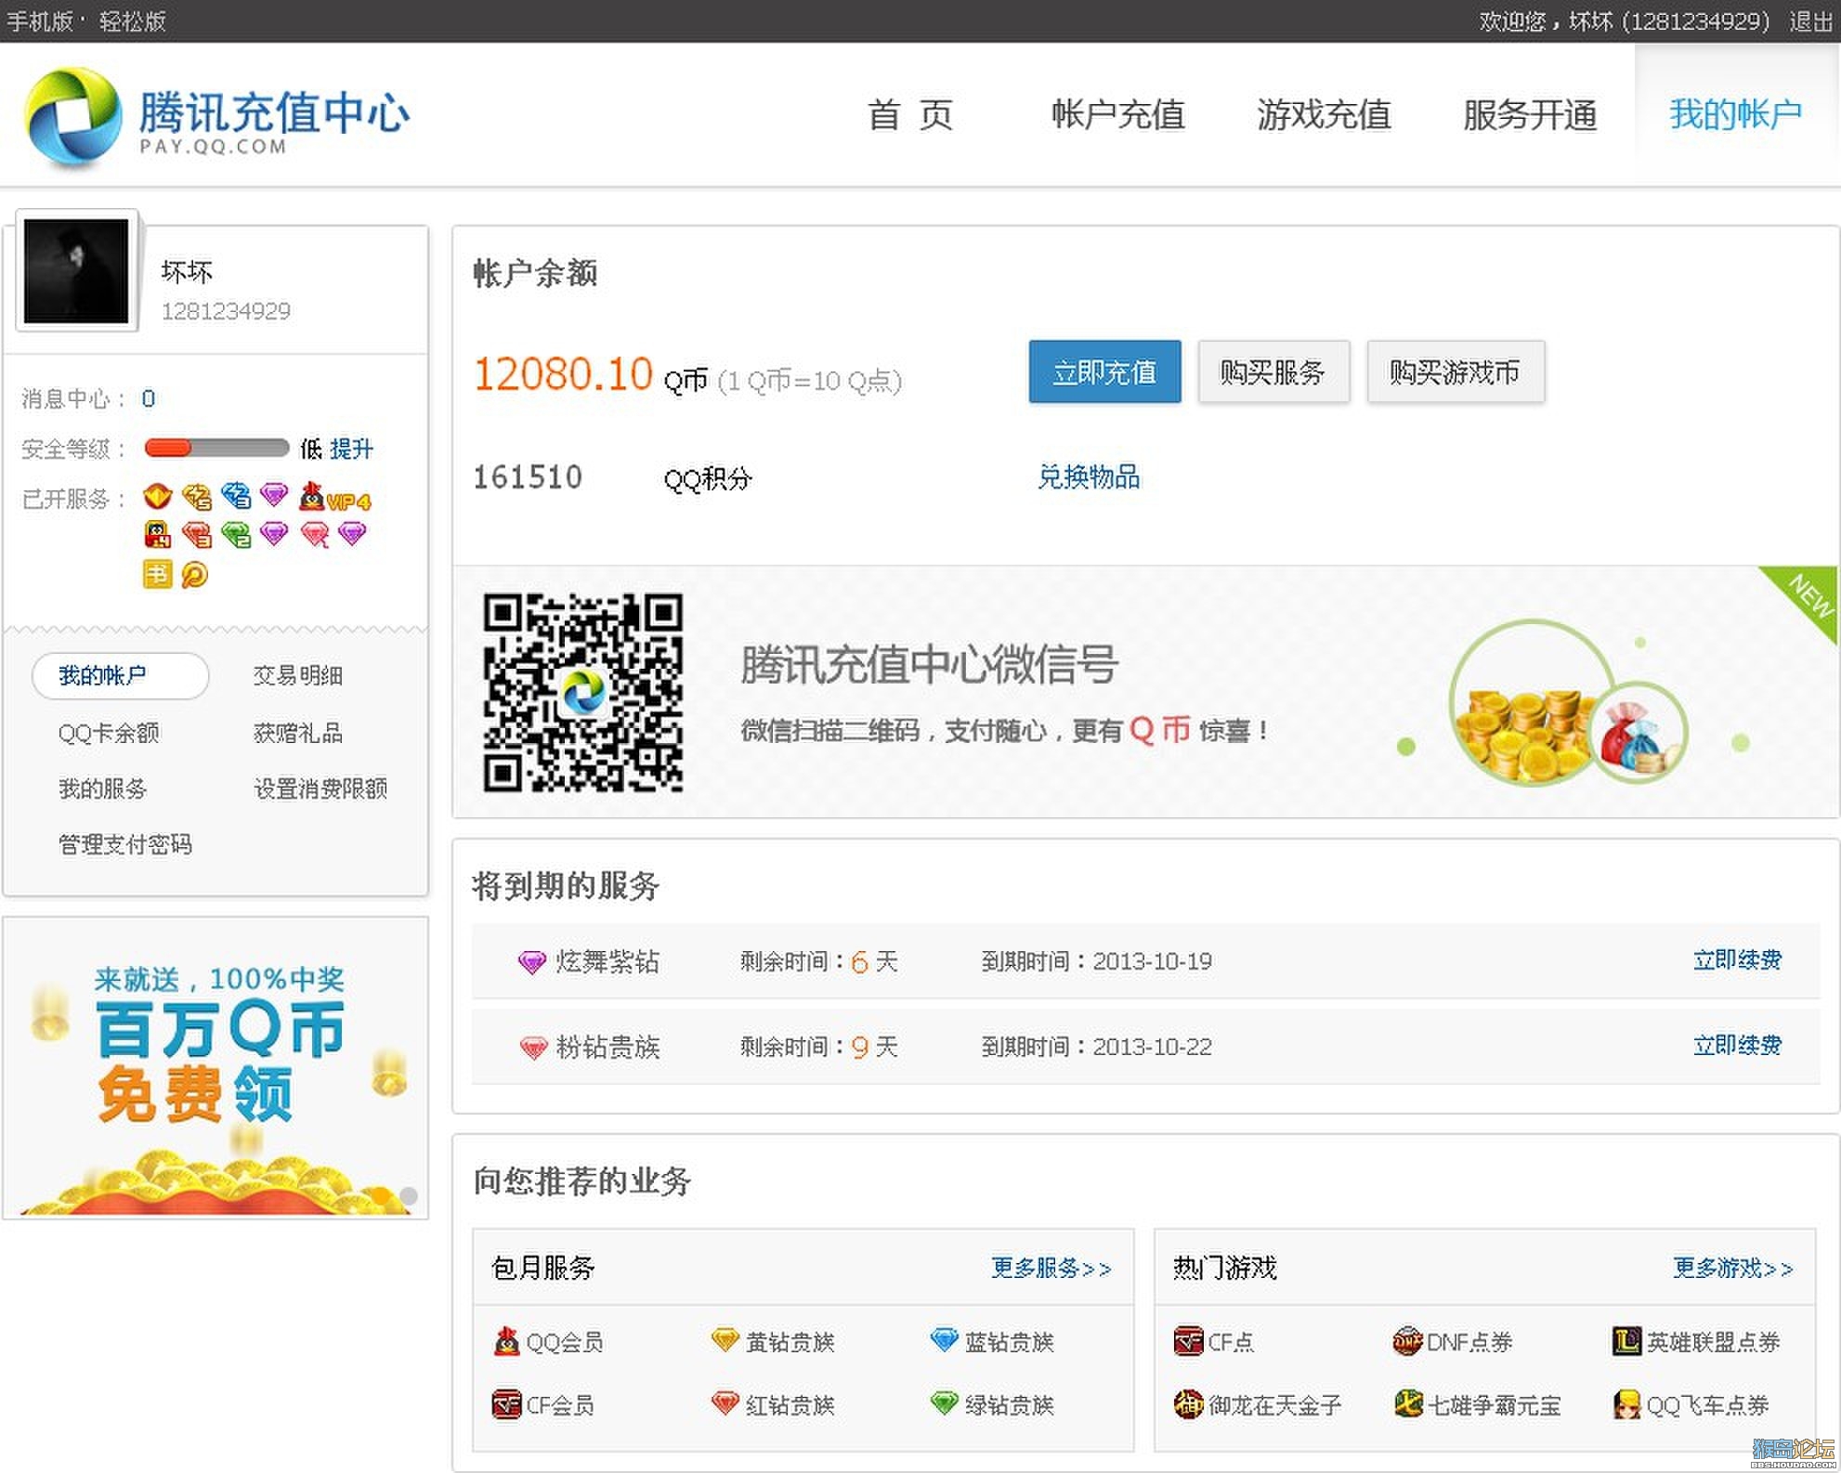1841x1473 pixels.
Task: Click the 161510 QQ积分 value
Action: coord(528,477)
